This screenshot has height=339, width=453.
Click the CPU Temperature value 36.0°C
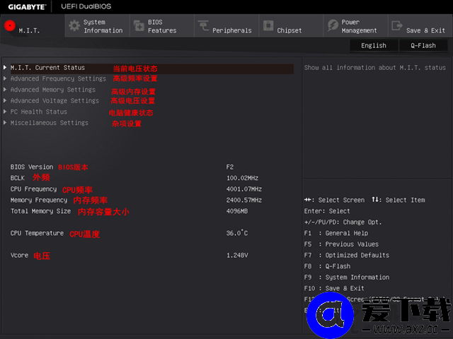237,233
